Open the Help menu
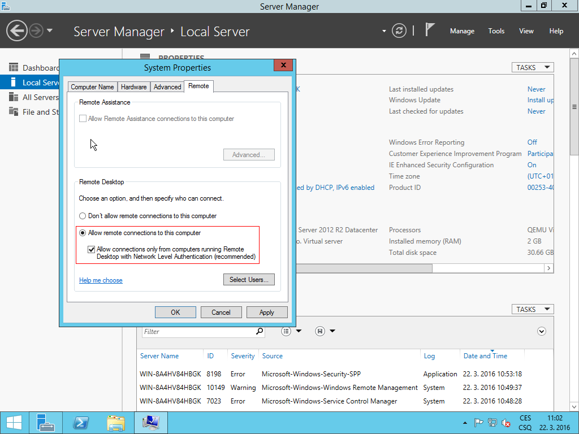This screenshot has height=434, width=579. tap(556, 31)
